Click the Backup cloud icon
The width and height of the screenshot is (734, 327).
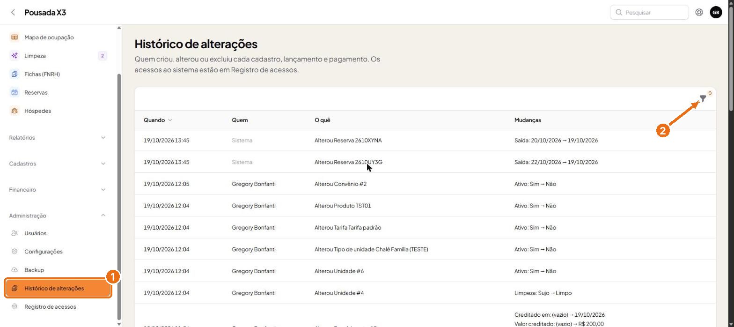click(15, 270)
